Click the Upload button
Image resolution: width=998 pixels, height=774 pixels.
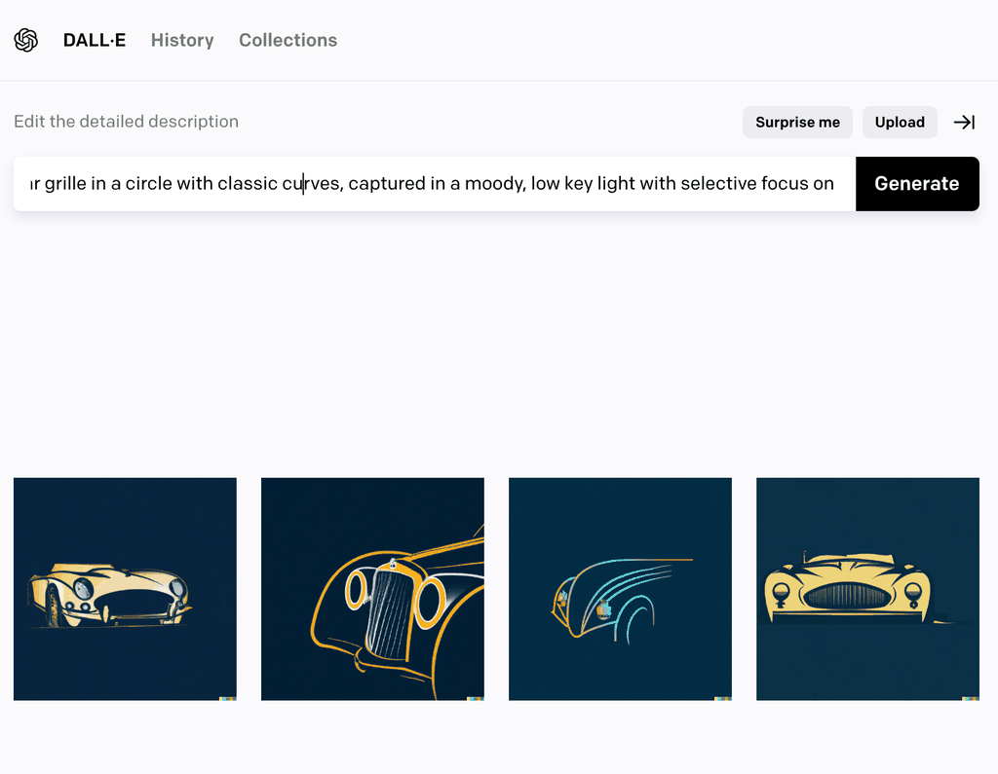[899, 122]
